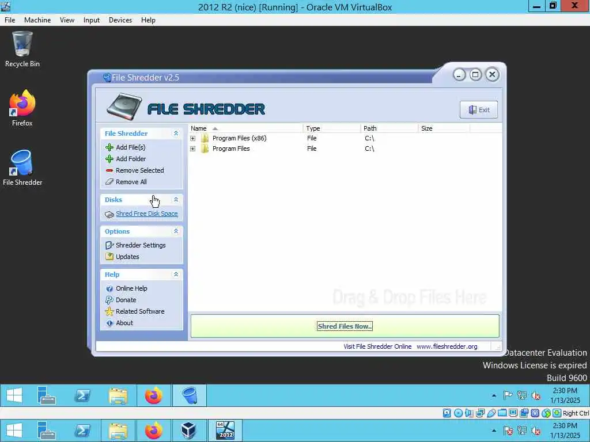Collapse the Options sidebar section
This screenshot has height=442, width=590.
point(176,231)
